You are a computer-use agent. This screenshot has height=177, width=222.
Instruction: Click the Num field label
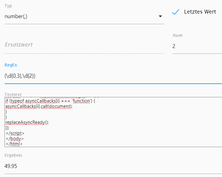click(x=178, y=35)
